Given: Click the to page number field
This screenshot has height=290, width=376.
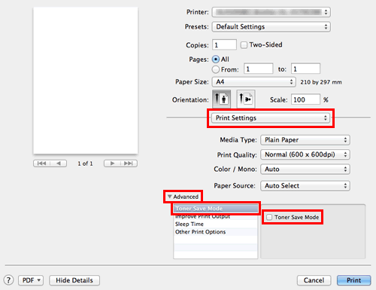Looking at the screenshot, I should tap(305, 69).
